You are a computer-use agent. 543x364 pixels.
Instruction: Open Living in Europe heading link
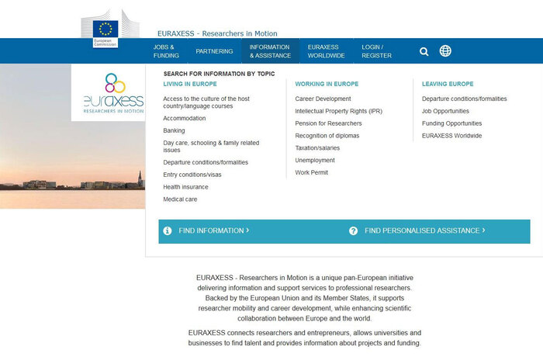coord(190,84)
